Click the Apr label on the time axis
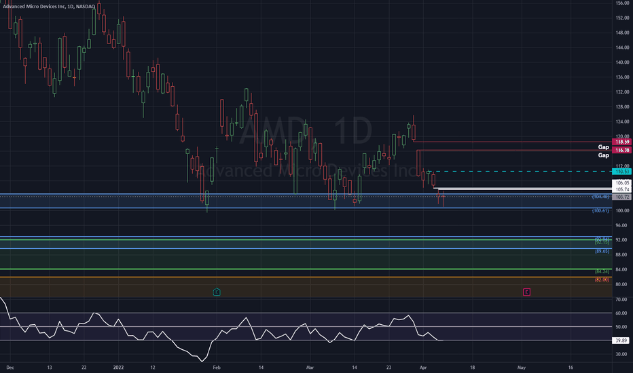 tap(423, 368)
